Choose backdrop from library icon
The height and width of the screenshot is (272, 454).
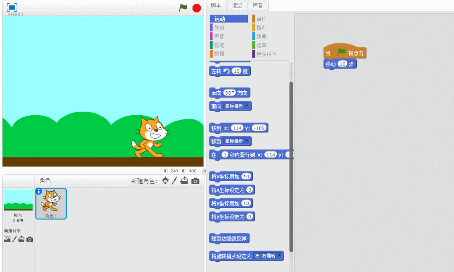7,239
